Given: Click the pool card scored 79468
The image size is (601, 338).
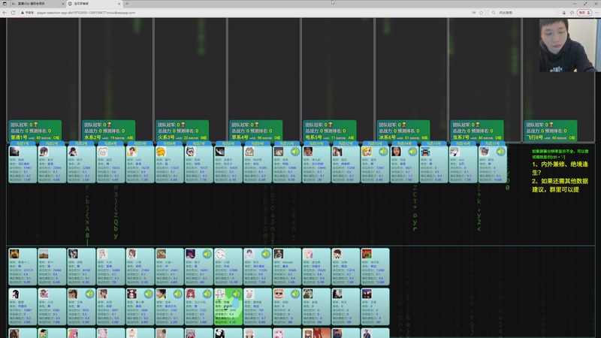Looking at the screenshot, I should (x=52, y=267).
